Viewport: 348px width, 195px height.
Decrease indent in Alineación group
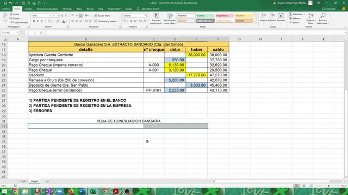tap(86, 21)
